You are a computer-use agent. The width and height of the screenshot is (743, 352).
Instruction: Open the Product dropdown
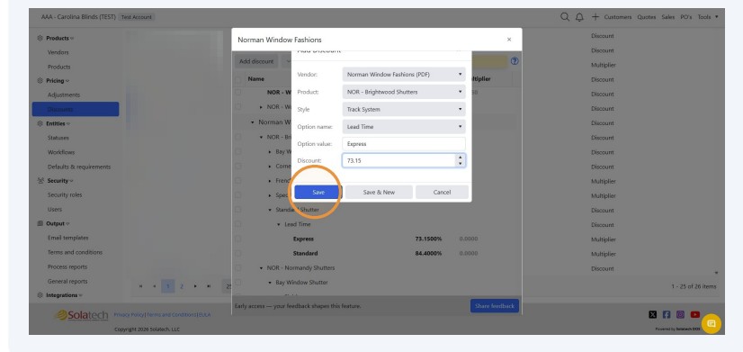tap(404, 92)
